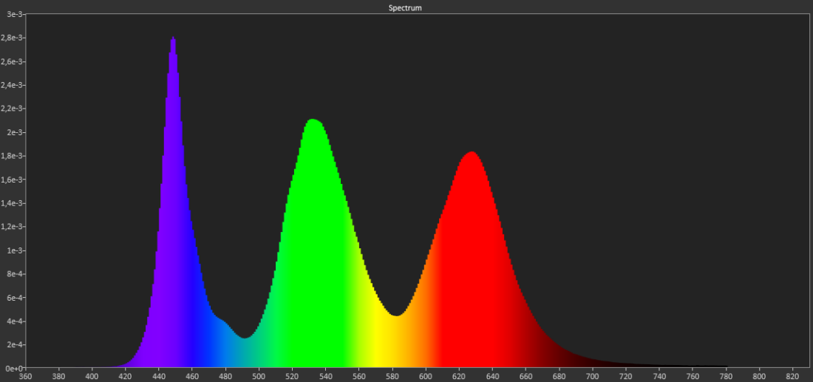
Task: Click the Spectrum panel title
Action: tap(405, 7)
